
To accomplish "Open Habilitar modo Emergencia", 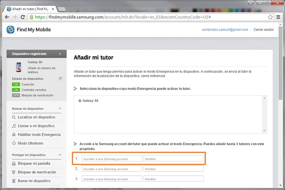I will 39,134.
